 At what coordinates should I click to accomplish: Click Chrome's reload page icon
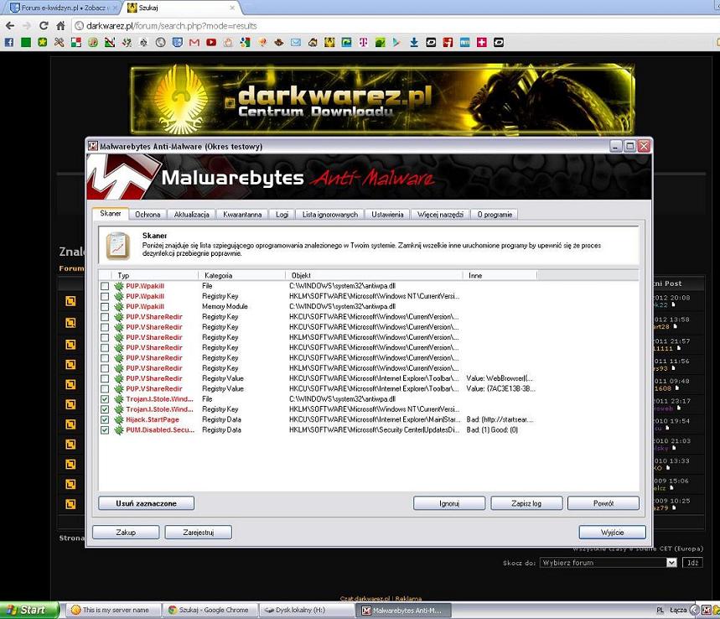click(41, 25)
